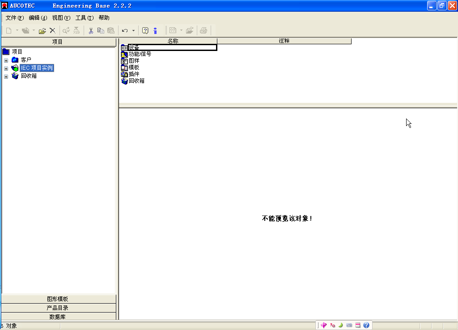Click the 注释 column header
This screenshot has height=330, width=458.
point(284,41)
